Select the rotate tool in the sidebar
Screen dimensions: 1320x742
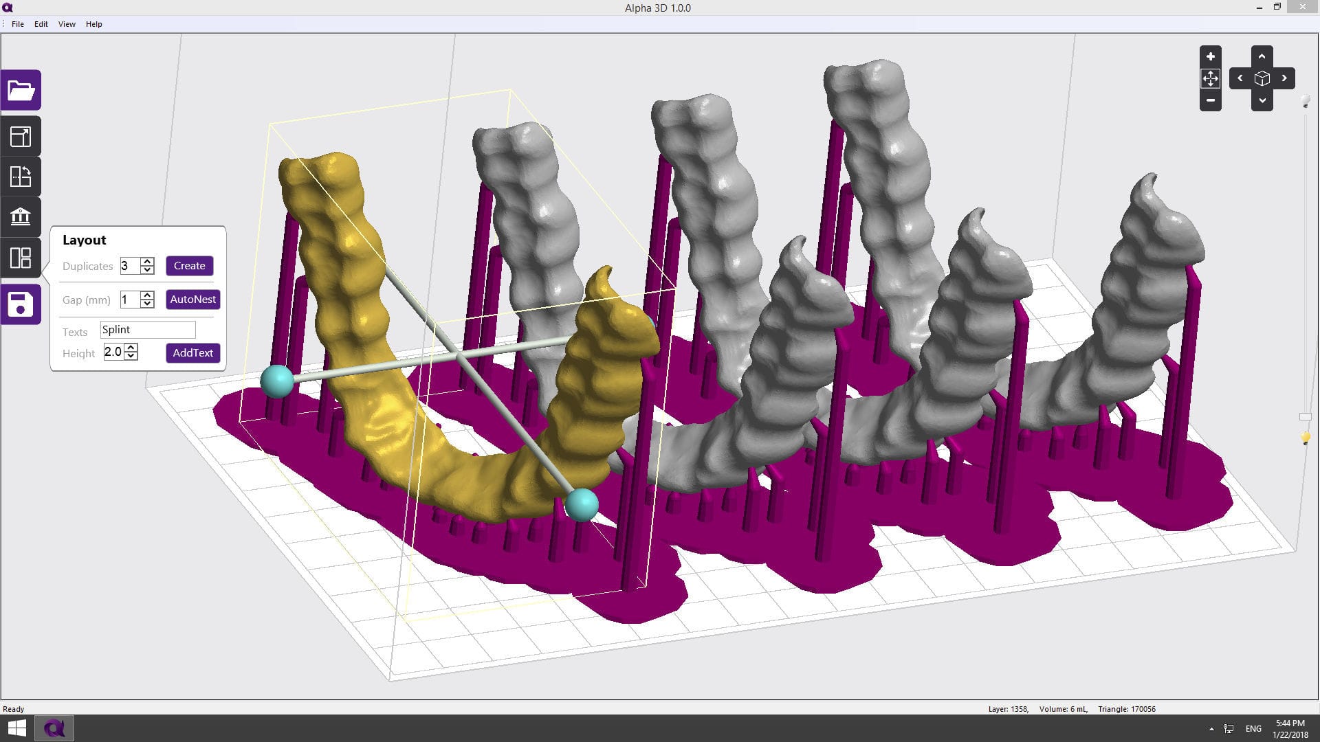[x=21, y=176]
